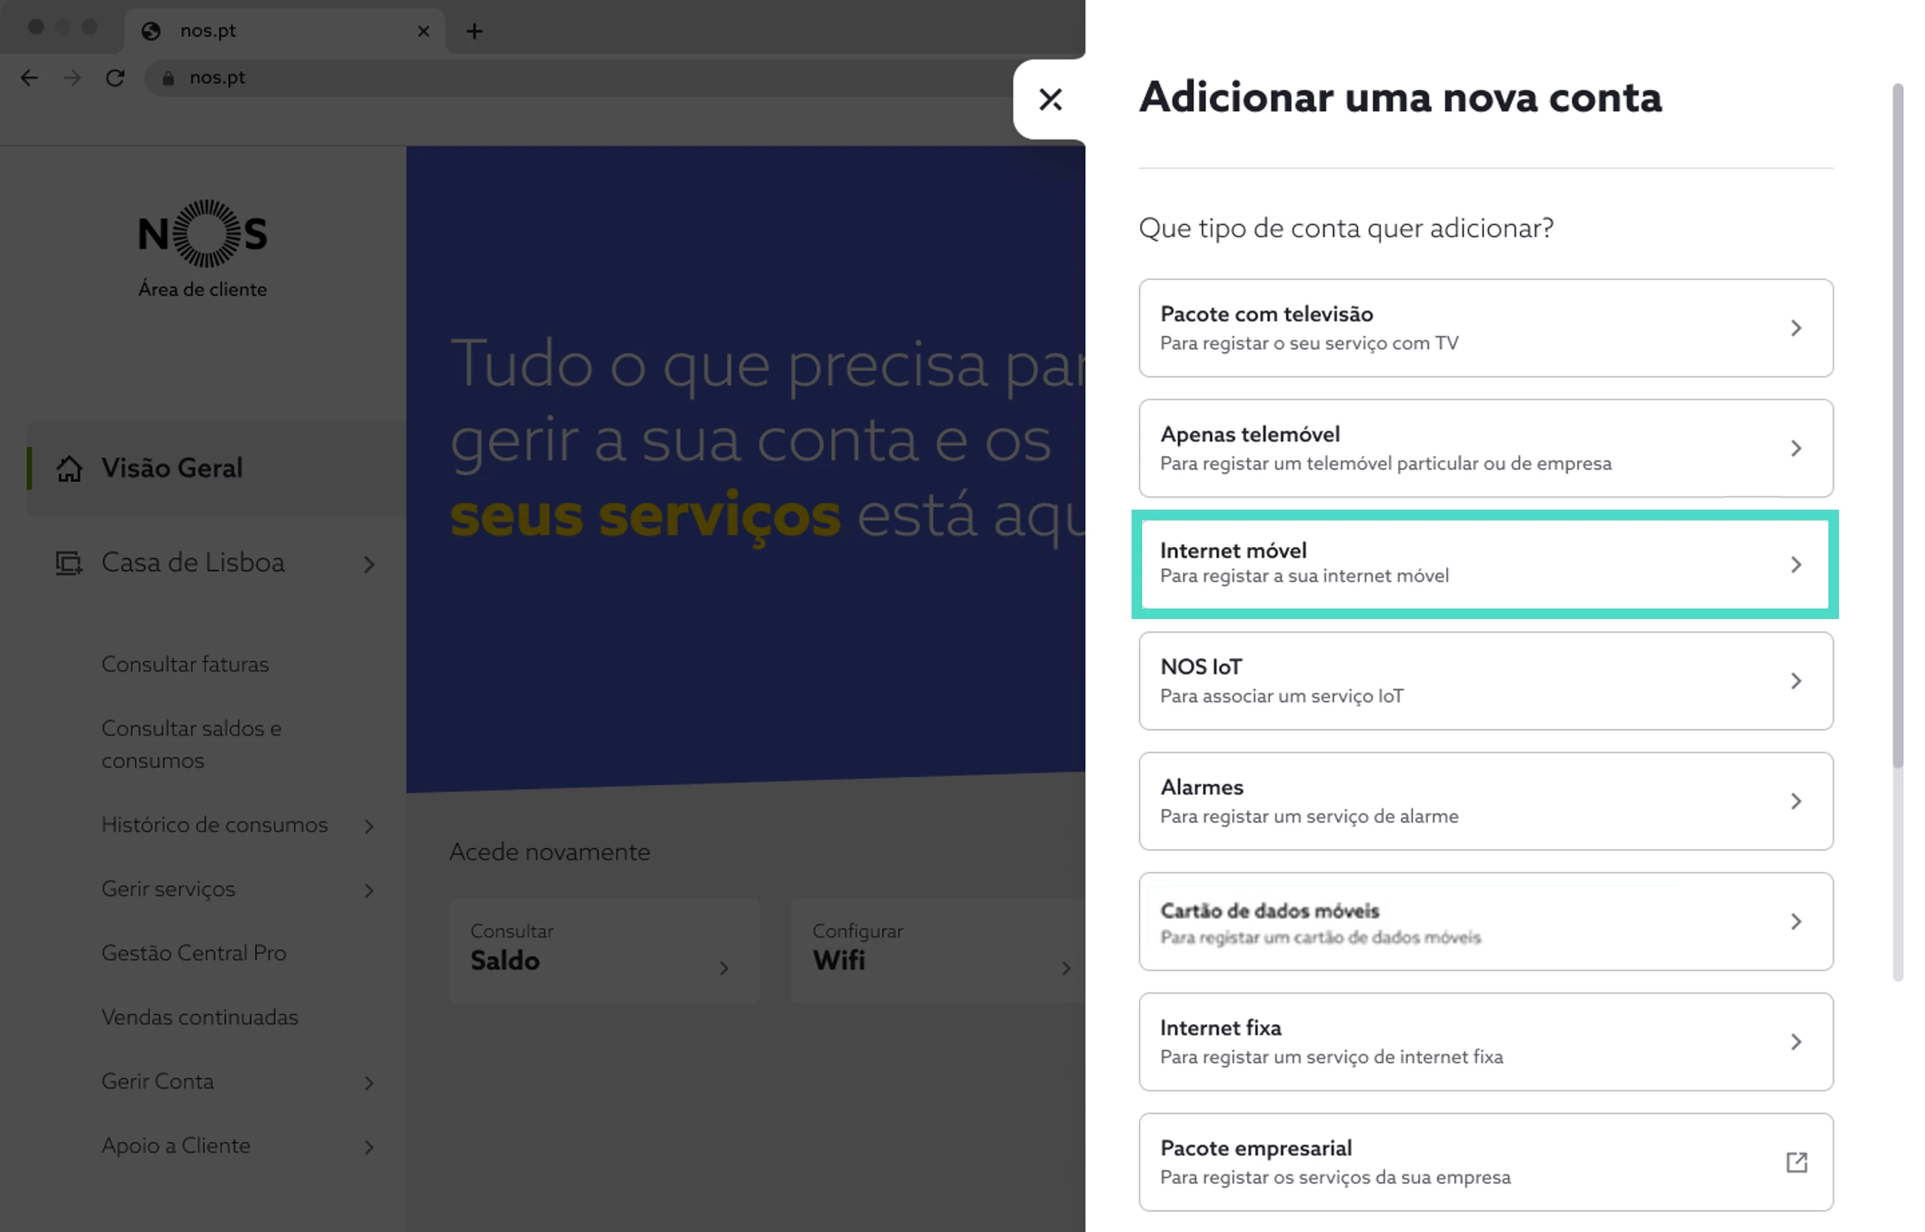Click the chevron on Pacote com televisão

click(1796, 328)
